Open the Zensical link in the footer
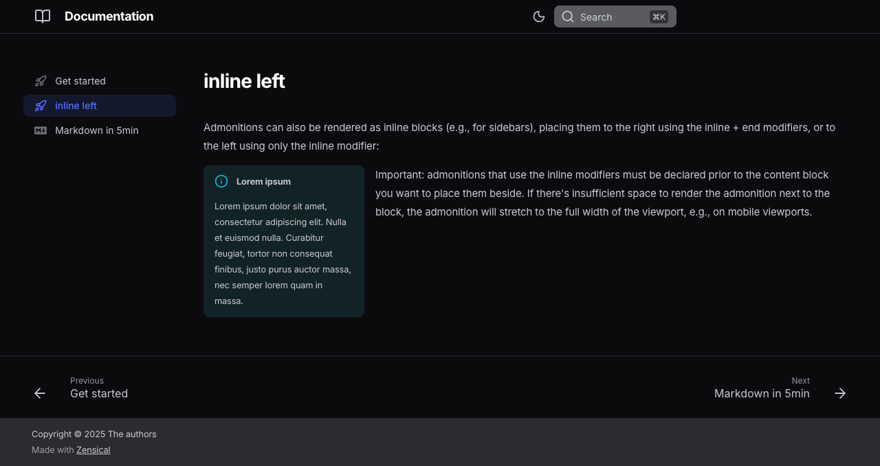The height and width of the screenshot is (466, 880). 93,450
